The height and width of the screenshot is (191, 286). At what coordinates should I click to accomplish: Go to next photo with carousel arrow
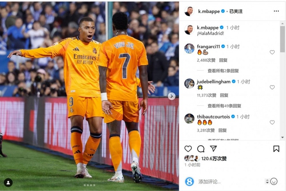click(x=172, y=96)
